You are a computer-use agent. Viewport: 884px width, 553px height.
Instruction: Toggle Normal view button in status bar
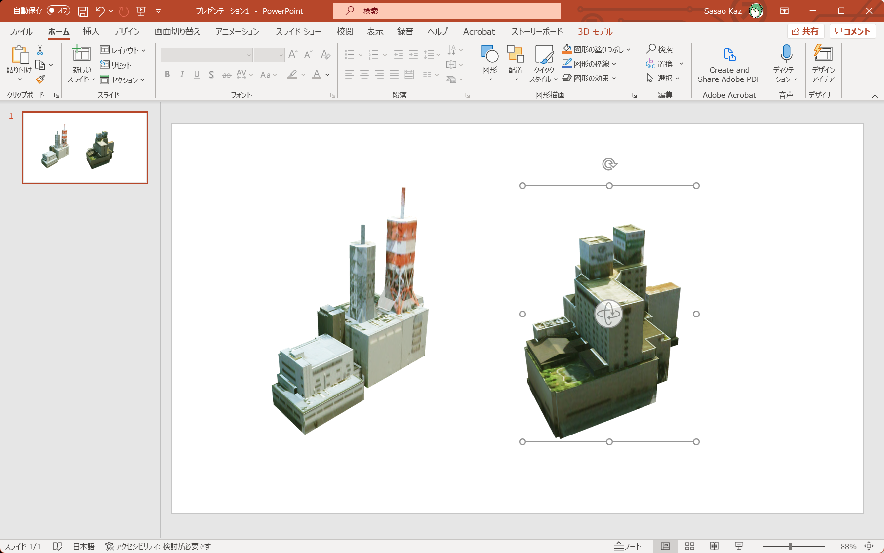point(665,546)
